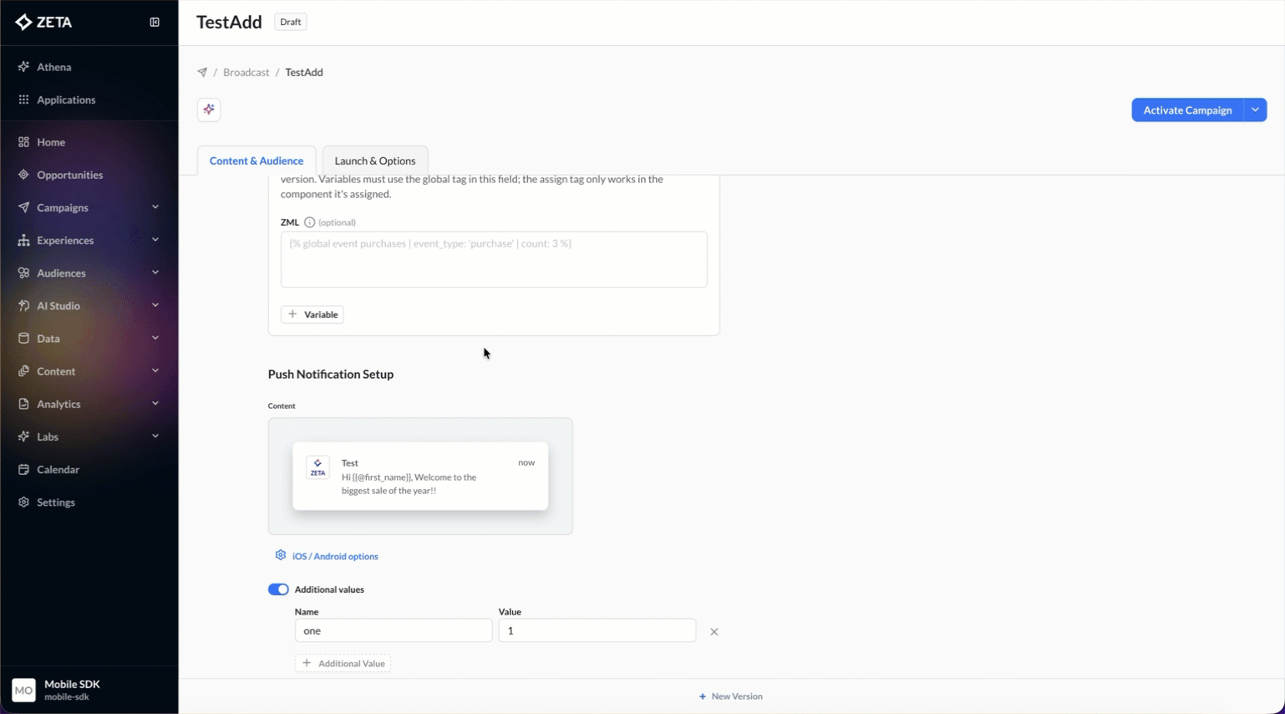Viewport: 1285px width, 714px height.
Task: Click the TestAdd breadcrumb text
Action: coord(304,72)
